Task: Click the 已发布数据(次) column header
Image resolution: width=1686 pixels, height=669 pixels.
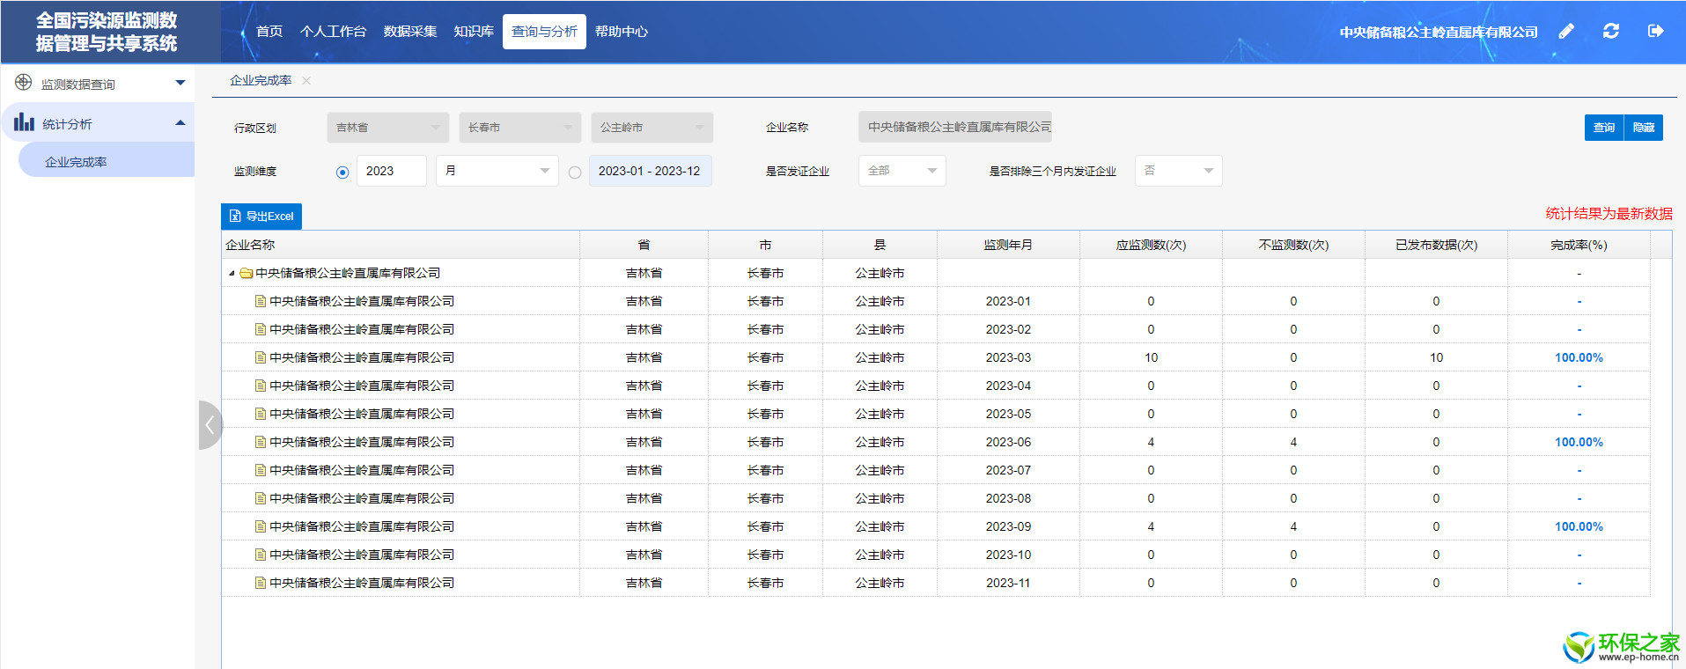Action: pos(1436,245)
